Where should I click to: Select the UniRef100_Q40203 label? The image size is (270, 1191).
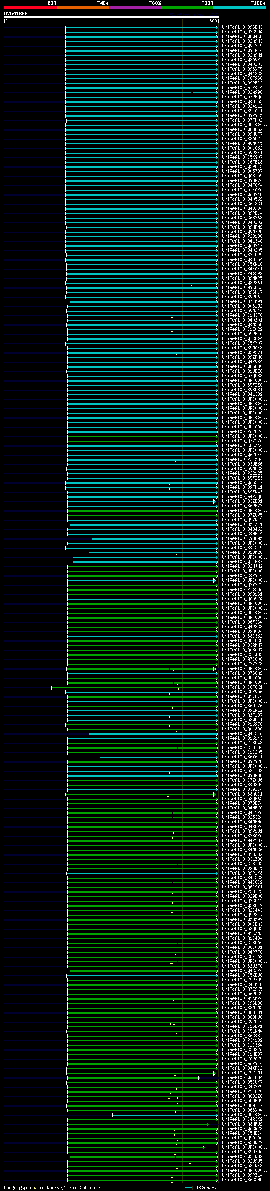coord(242,64)
